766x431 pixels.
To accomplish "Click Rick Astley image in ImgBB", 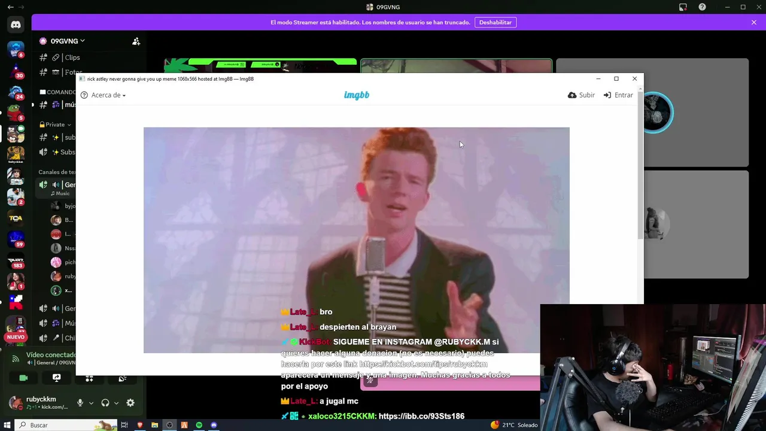I will tap(356, 240).
